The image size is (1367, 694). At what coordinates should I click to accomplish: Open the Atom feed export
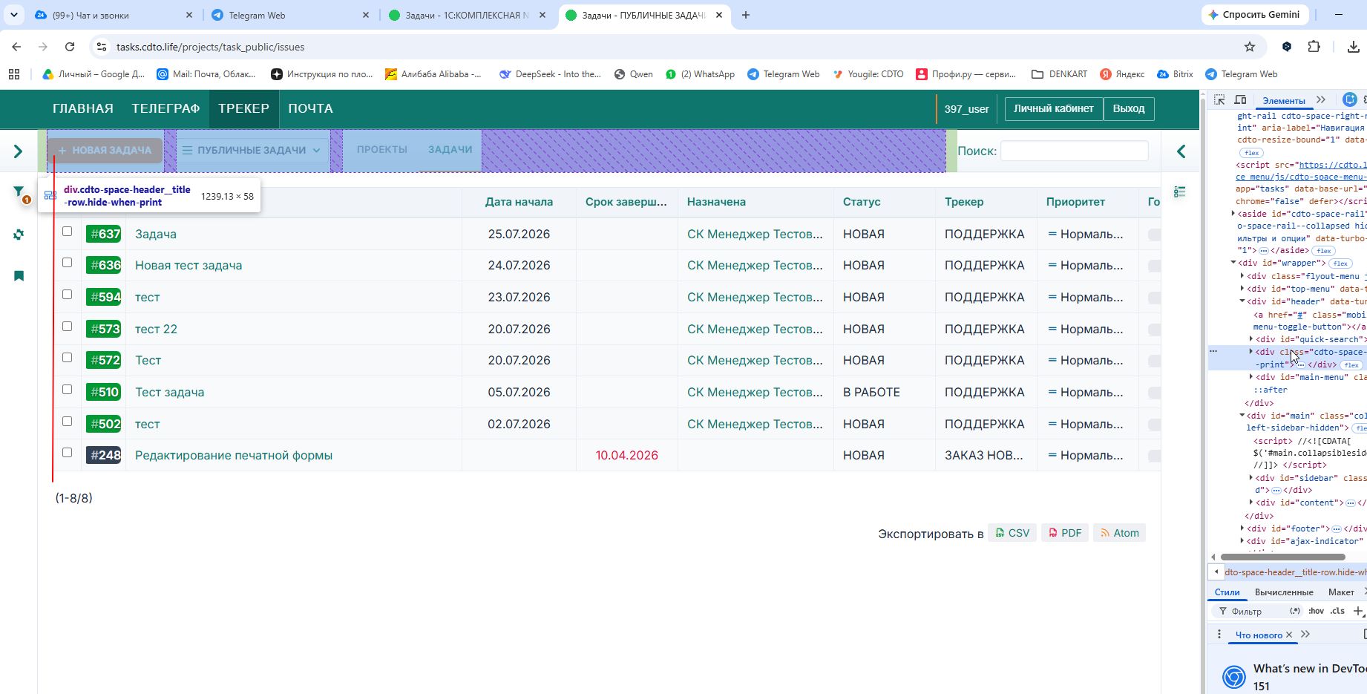[x=1119, y=533]
